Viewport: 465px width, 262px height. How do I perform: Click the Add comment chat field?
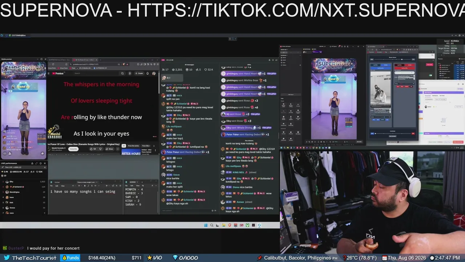189,210
